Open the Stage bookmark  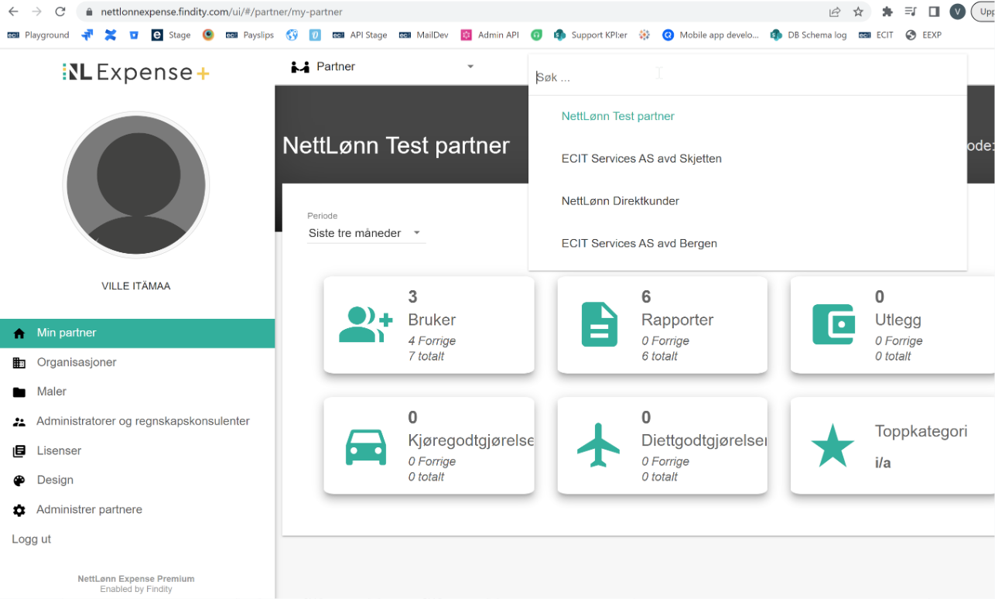[171, 35]
